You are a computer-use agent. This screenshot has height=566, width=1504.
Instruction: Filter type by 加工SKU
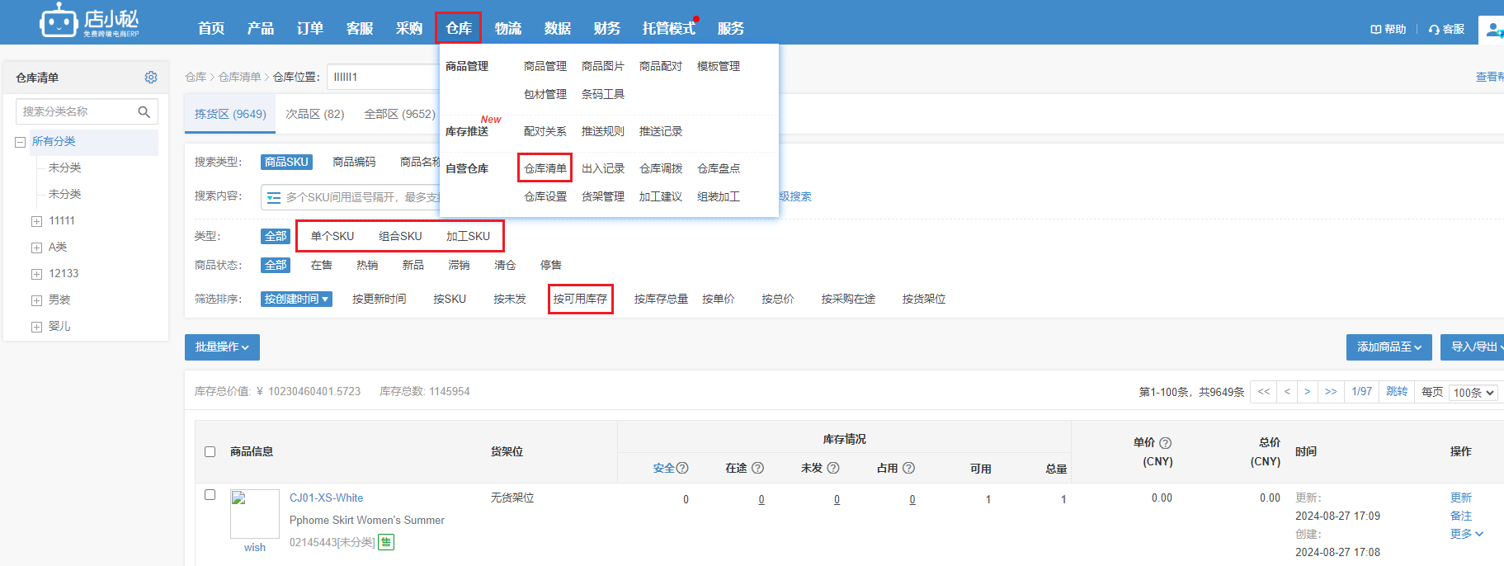[468, 236]
